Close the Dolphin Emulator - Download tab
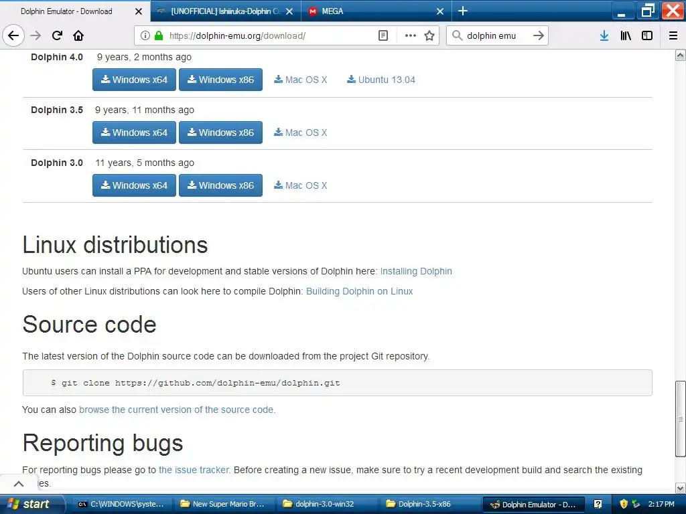The width and height of the screenshot is (686, 514). (138, 11)
